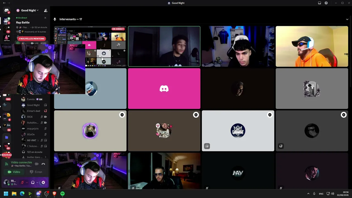This screenshot has height=198, width=352.
Task: Select iiGoOn in the participant list
Action: coord(34,134)
